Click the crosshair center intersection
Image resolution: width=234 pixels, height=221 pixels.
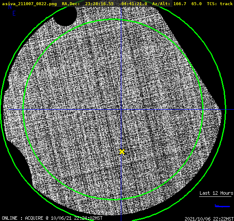click(x=121, y=110)
